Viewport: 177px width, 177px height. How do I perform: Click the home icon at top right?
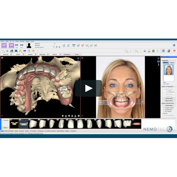click(174, 45)
